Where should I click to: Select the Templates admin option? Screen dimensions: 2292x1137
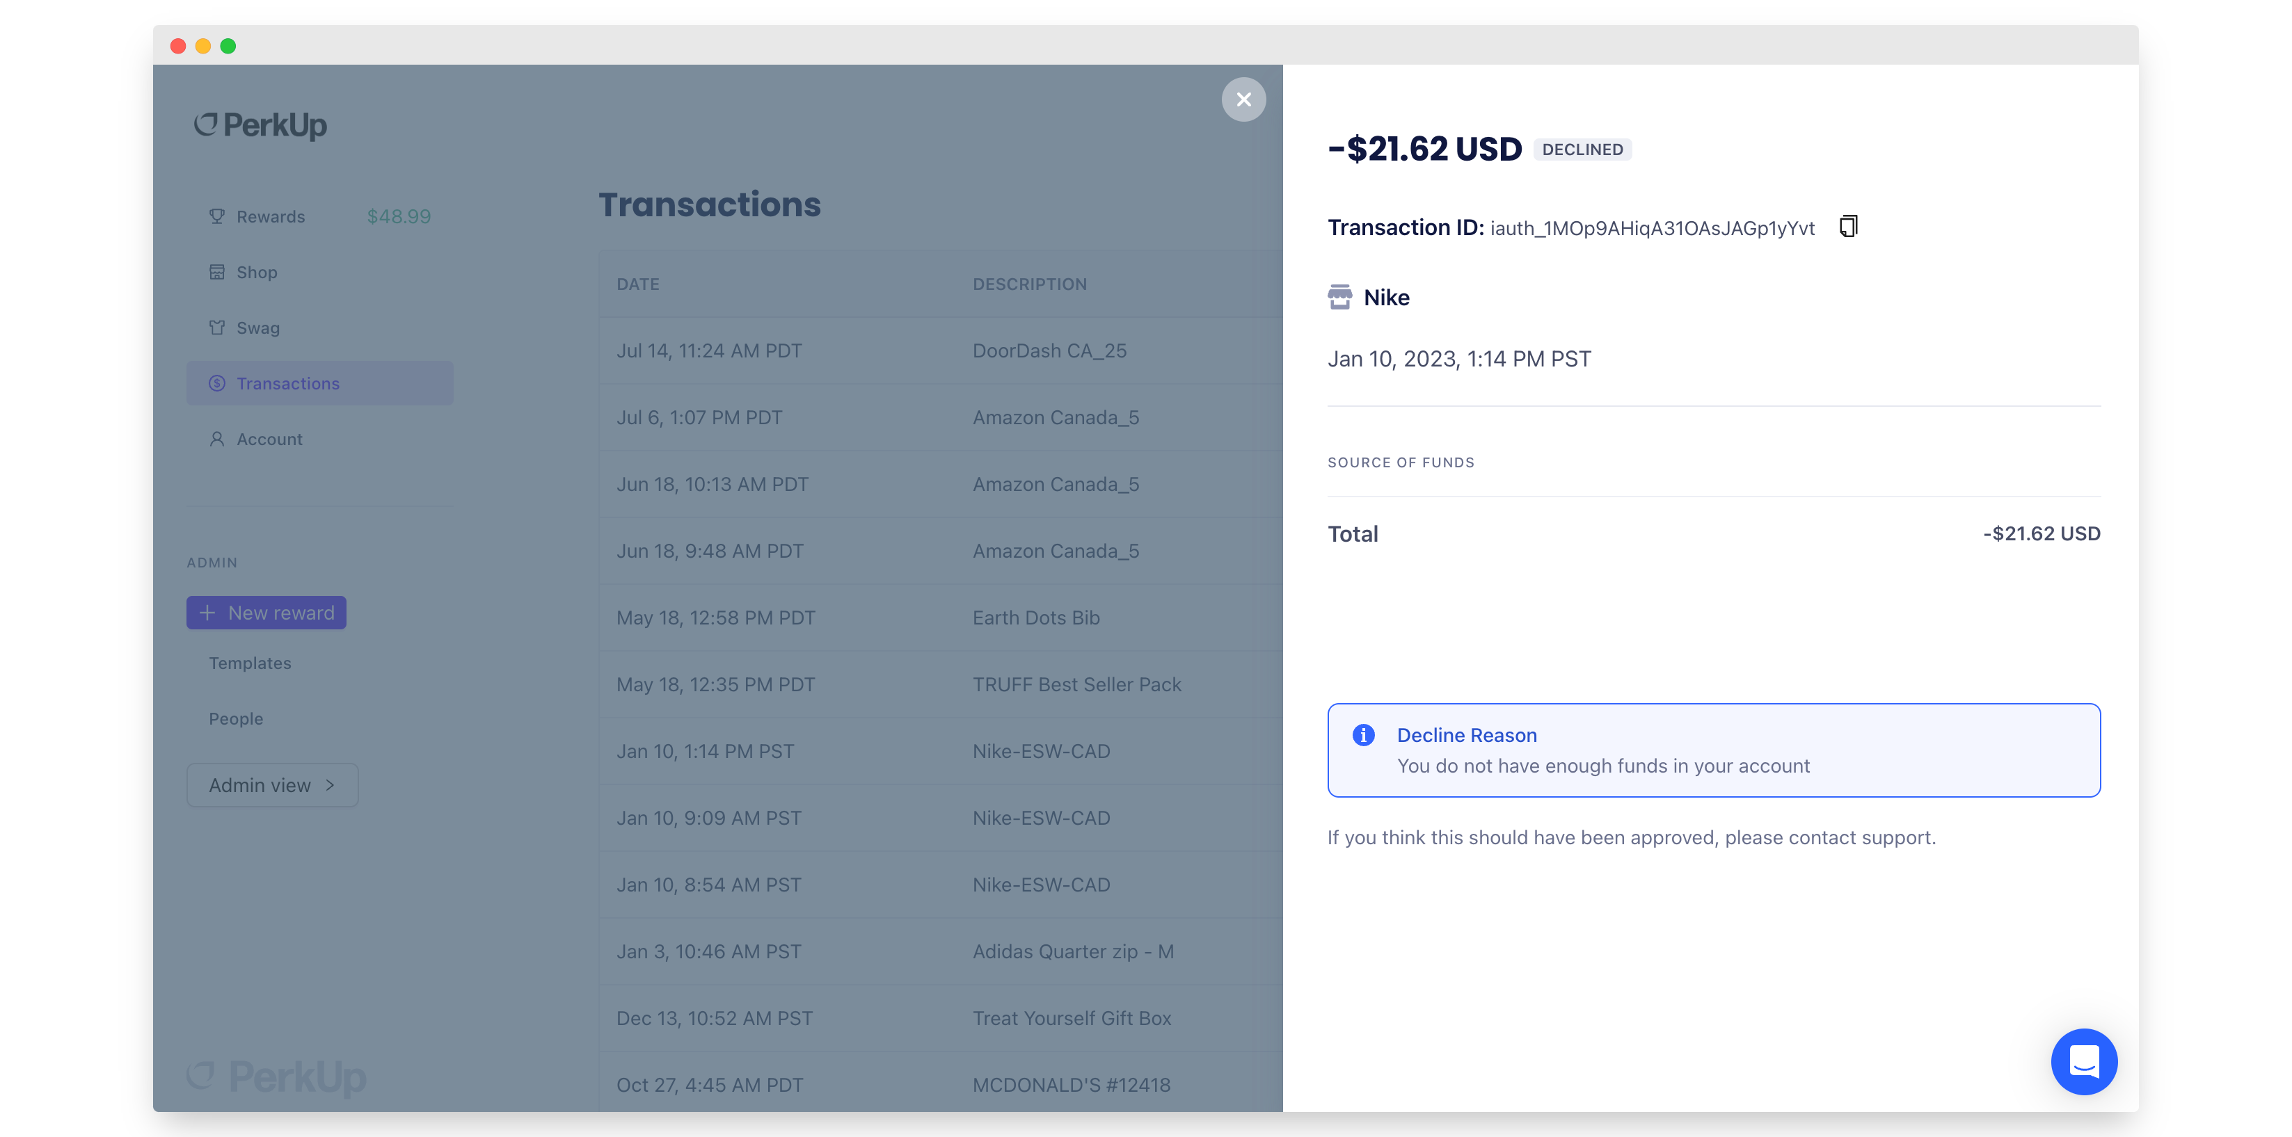click(248, 662)
